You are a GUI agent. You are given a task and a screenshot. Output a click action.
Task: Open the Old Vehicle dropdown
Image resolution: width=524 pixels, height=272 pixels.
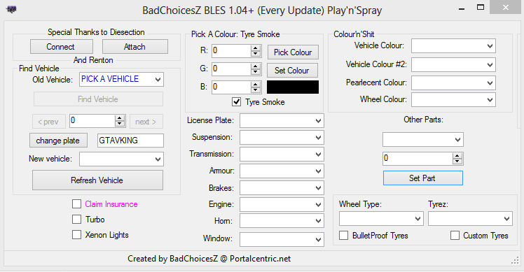pyautogui.click(x=121, y=80)
